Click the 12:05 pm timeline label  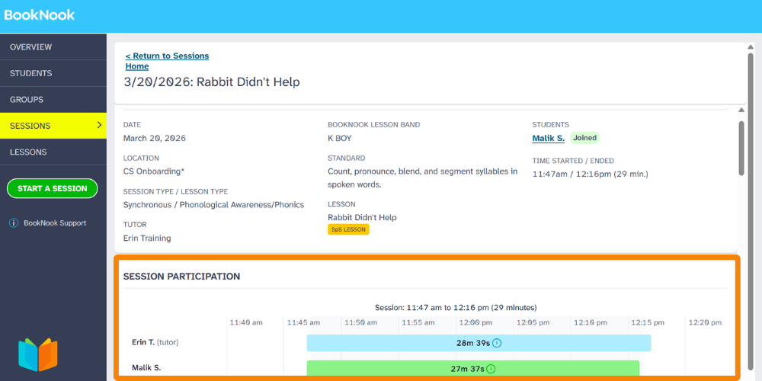[533, 322]
